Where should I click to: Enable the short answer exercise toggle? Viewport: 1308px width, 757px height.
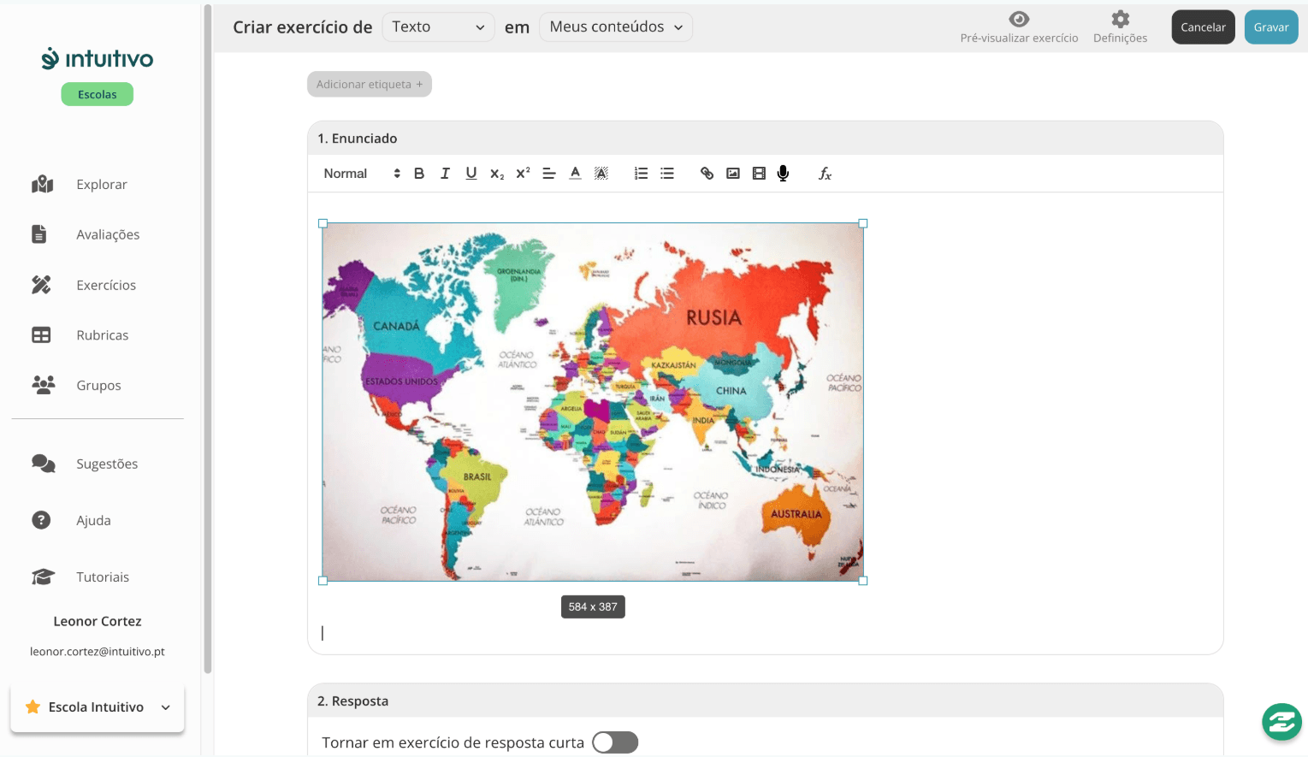pyautogui.click(x=615, y=742)
